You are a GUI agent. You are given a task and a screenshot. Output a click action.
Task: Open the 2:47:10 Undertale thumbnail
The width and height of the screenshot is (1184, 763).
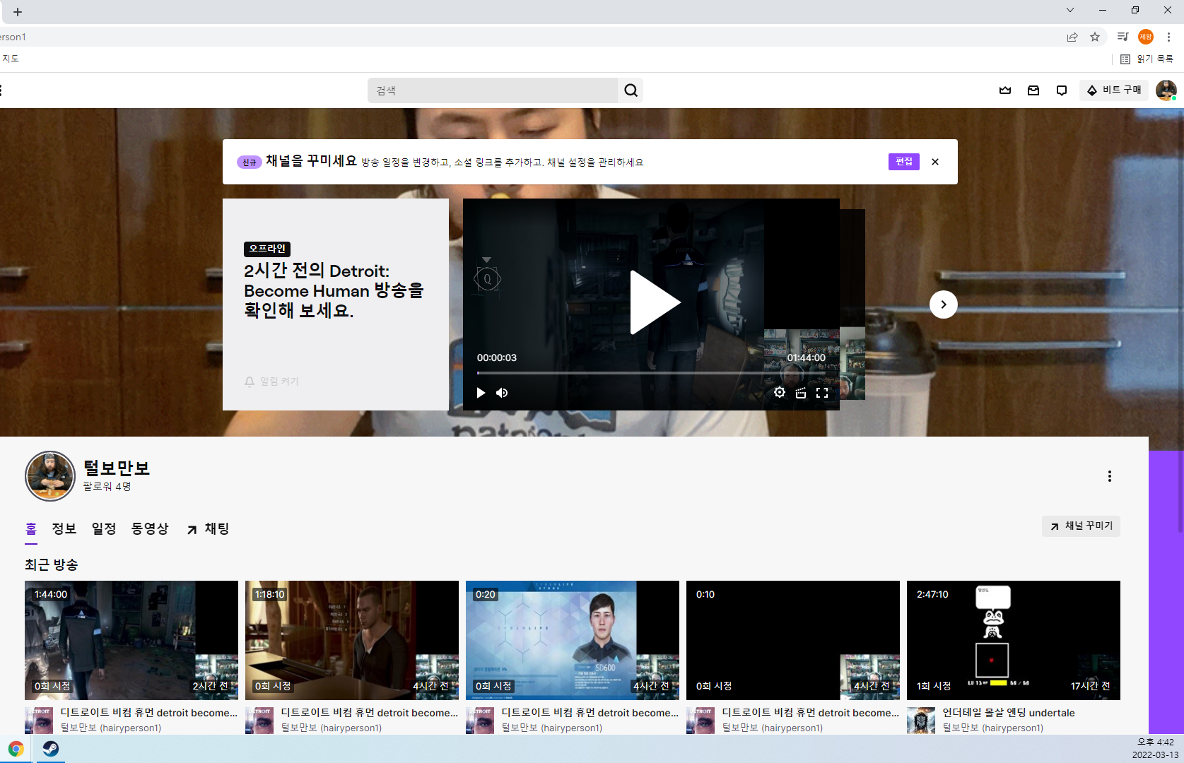pyautogui.click(x=1014, y=640)
